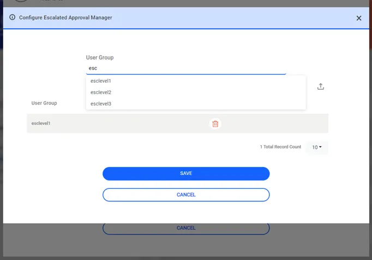
Task: Save the escalated approval configuration
Action: (186, 174)
